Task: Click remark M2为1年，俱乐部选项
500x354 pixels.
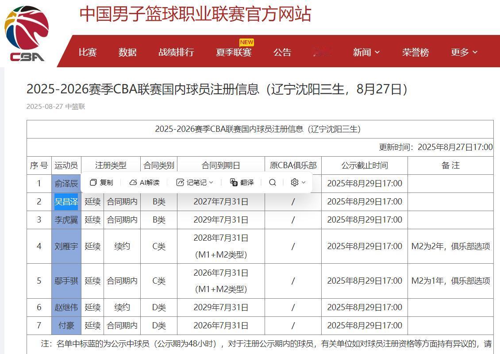Action: pos(450,281)
